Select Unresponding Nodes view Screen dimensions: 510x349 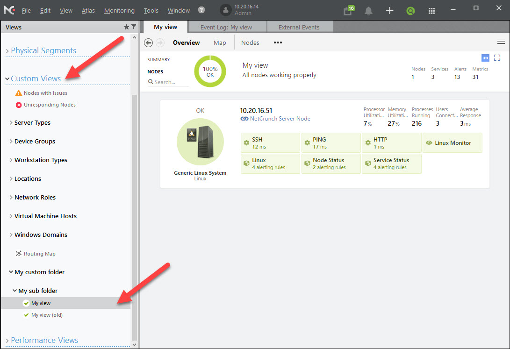tap(50, 105)
